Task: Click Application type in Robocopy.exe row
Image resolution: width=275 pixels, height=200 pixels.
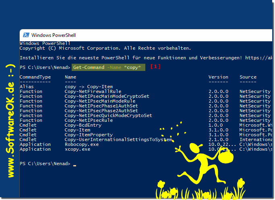Action: tap(35, 144)
